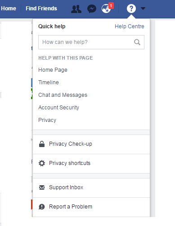This screenshot has width=175, height=226.
Task: Open the Find Friends tab
Action: pyautogui.click(x=41, y=9)
